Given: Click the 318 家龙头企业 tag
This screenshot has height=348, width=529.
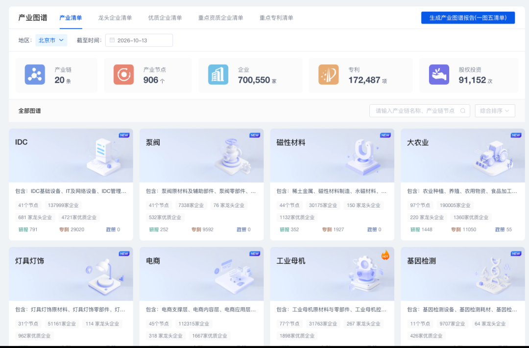Looking at the screenshot, I should (x=166, y=336).
